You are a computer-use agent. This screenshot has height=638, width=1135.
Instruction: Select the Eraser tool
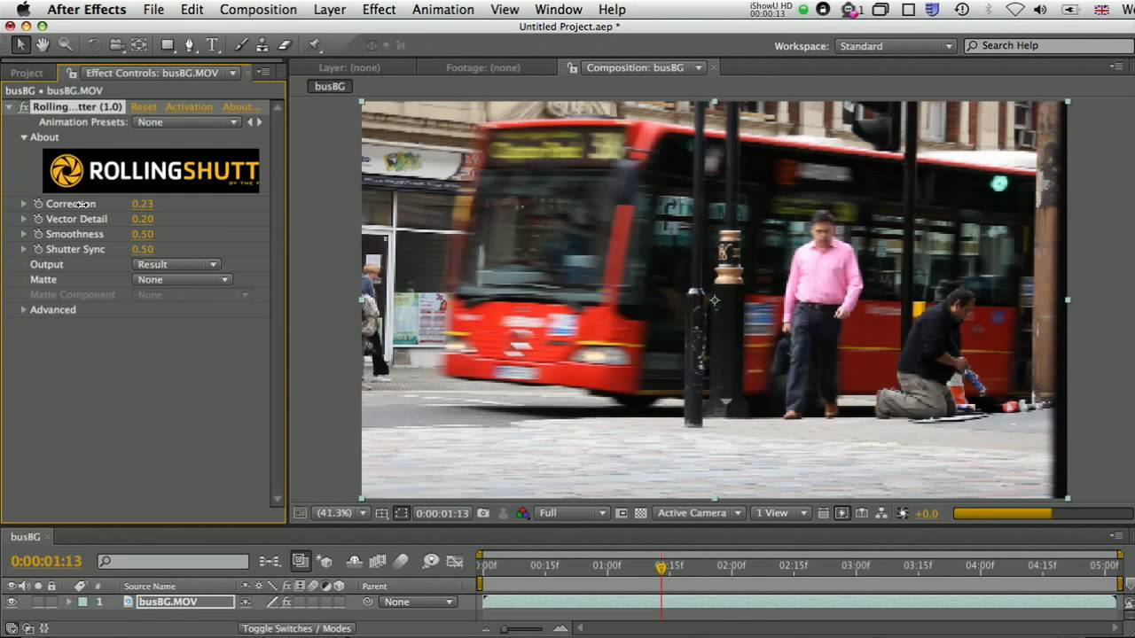285,44
